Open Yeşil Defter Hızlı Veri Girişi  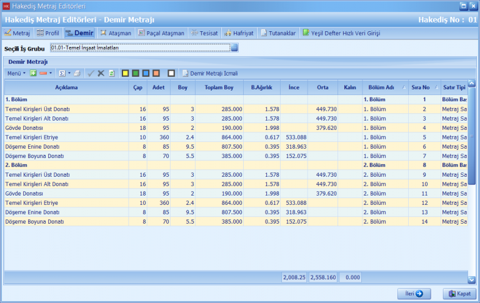(341, 32)
